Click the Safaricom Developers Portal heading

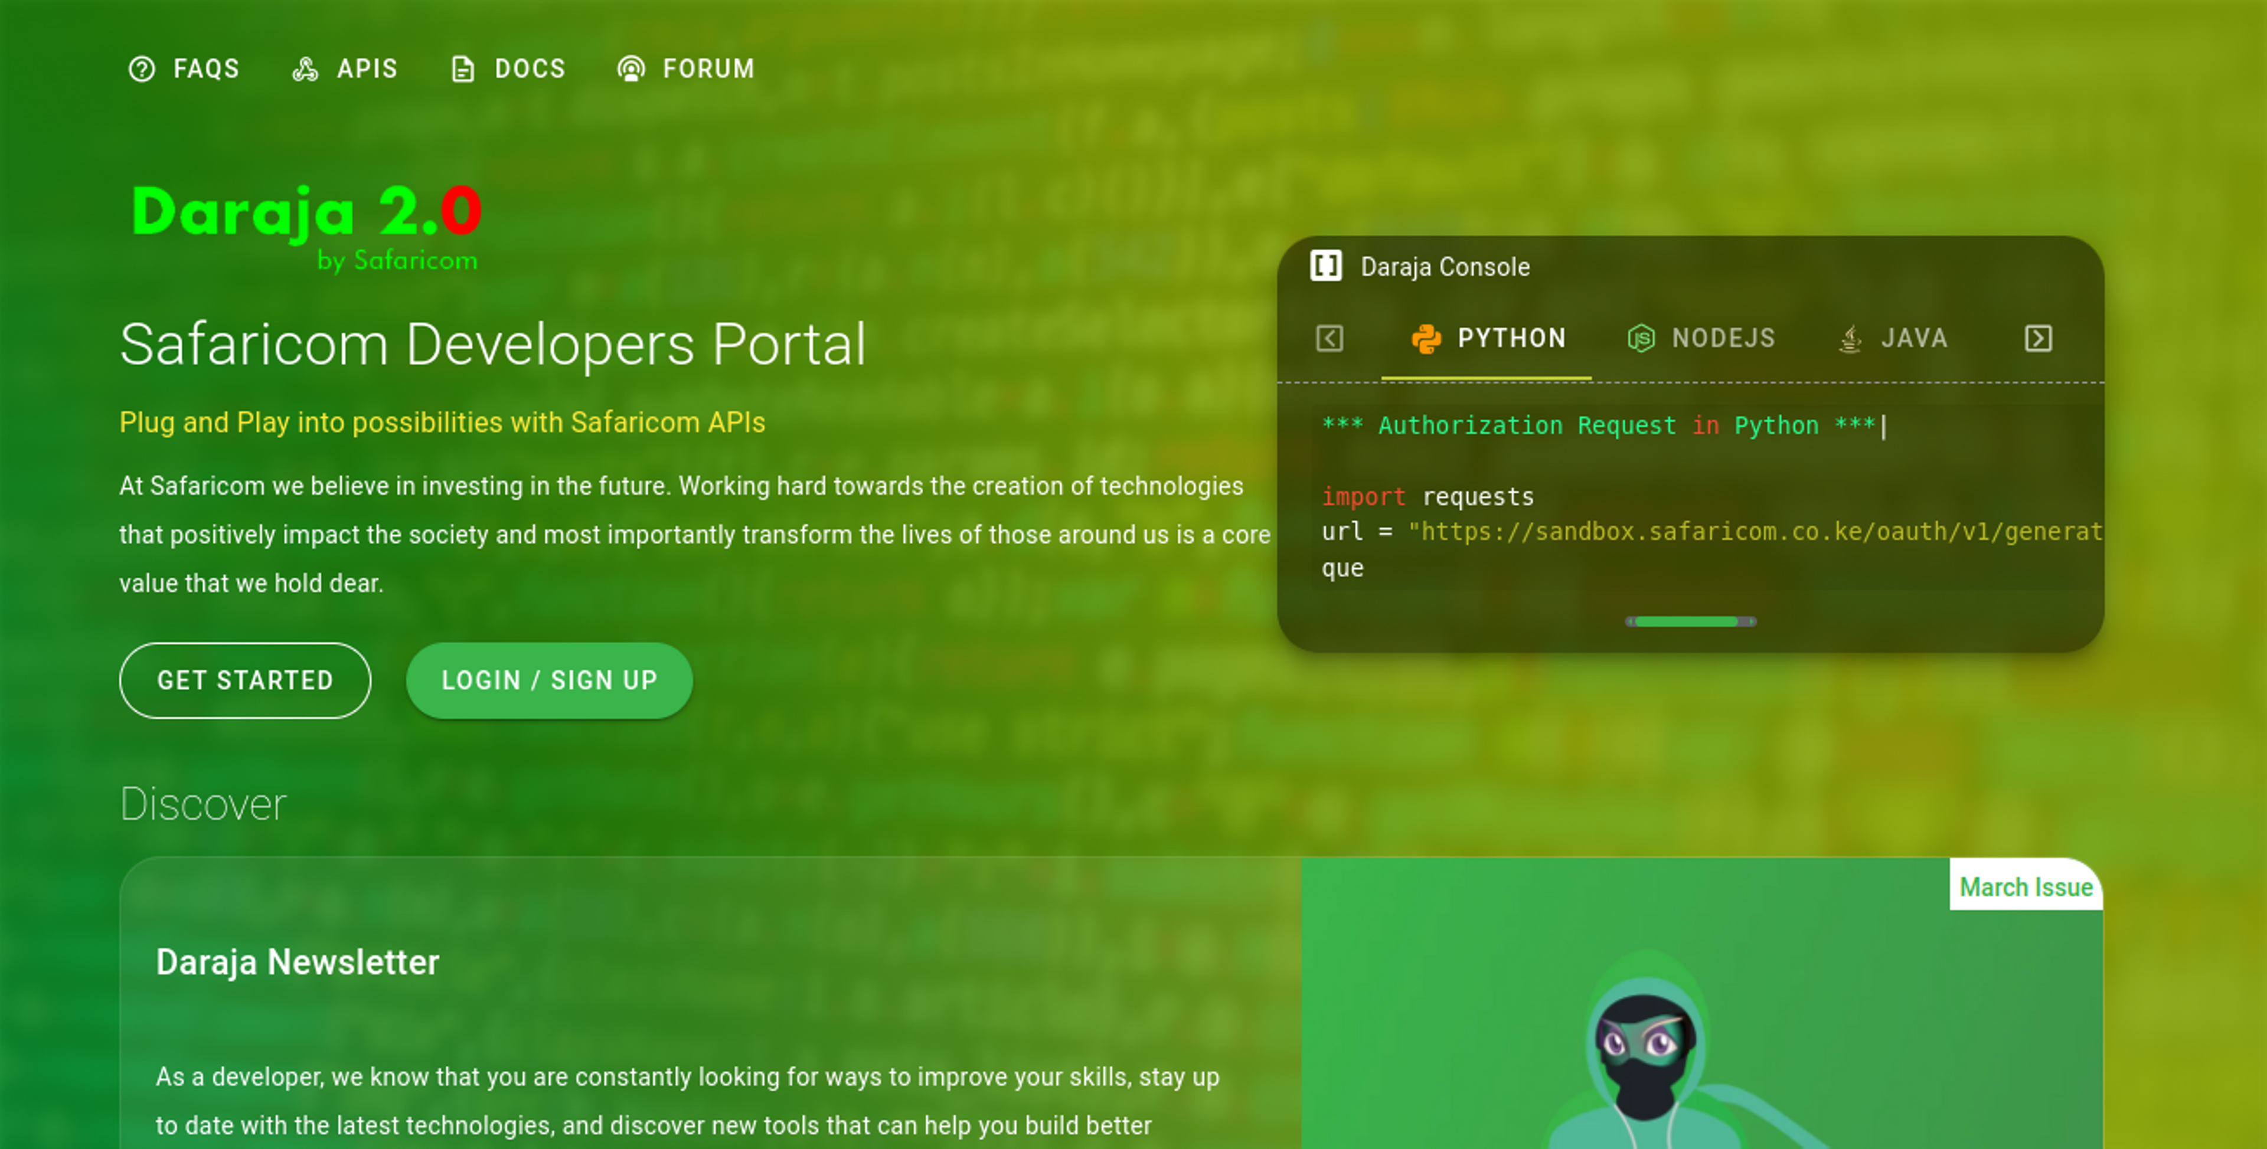(493, 344)
